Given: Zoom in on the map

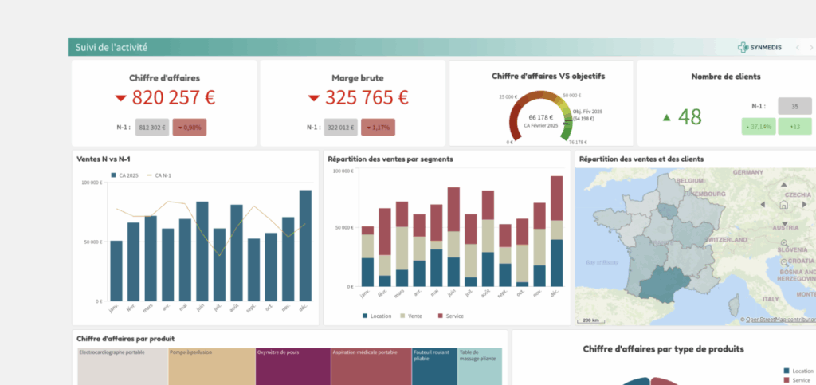Looking at the screenshot, I should [x=784, y=243].
